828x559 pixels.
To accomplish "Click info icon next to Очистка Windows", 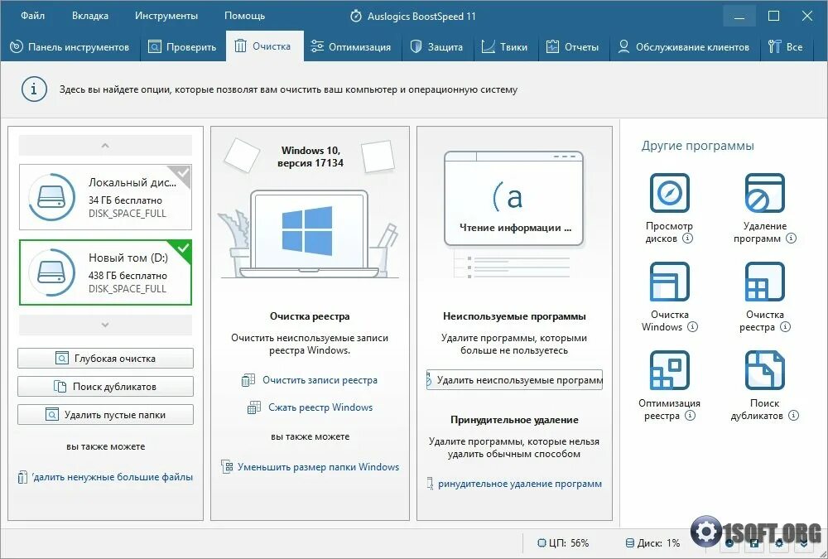I will [692, 327].
